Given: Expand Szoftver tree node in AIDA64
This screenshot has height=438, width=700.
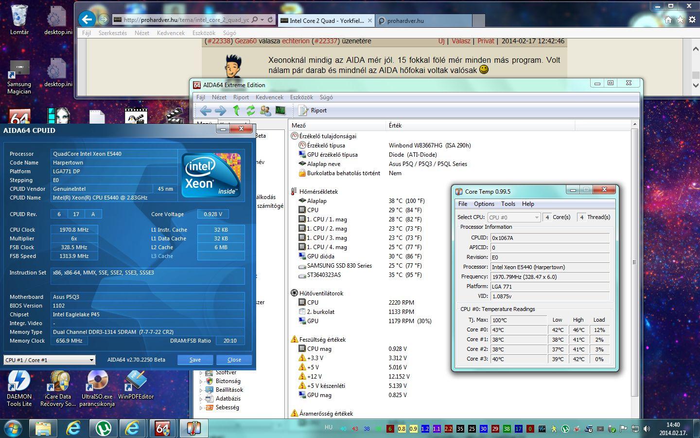Looking at the screenshot, I should tap(201, 373).
